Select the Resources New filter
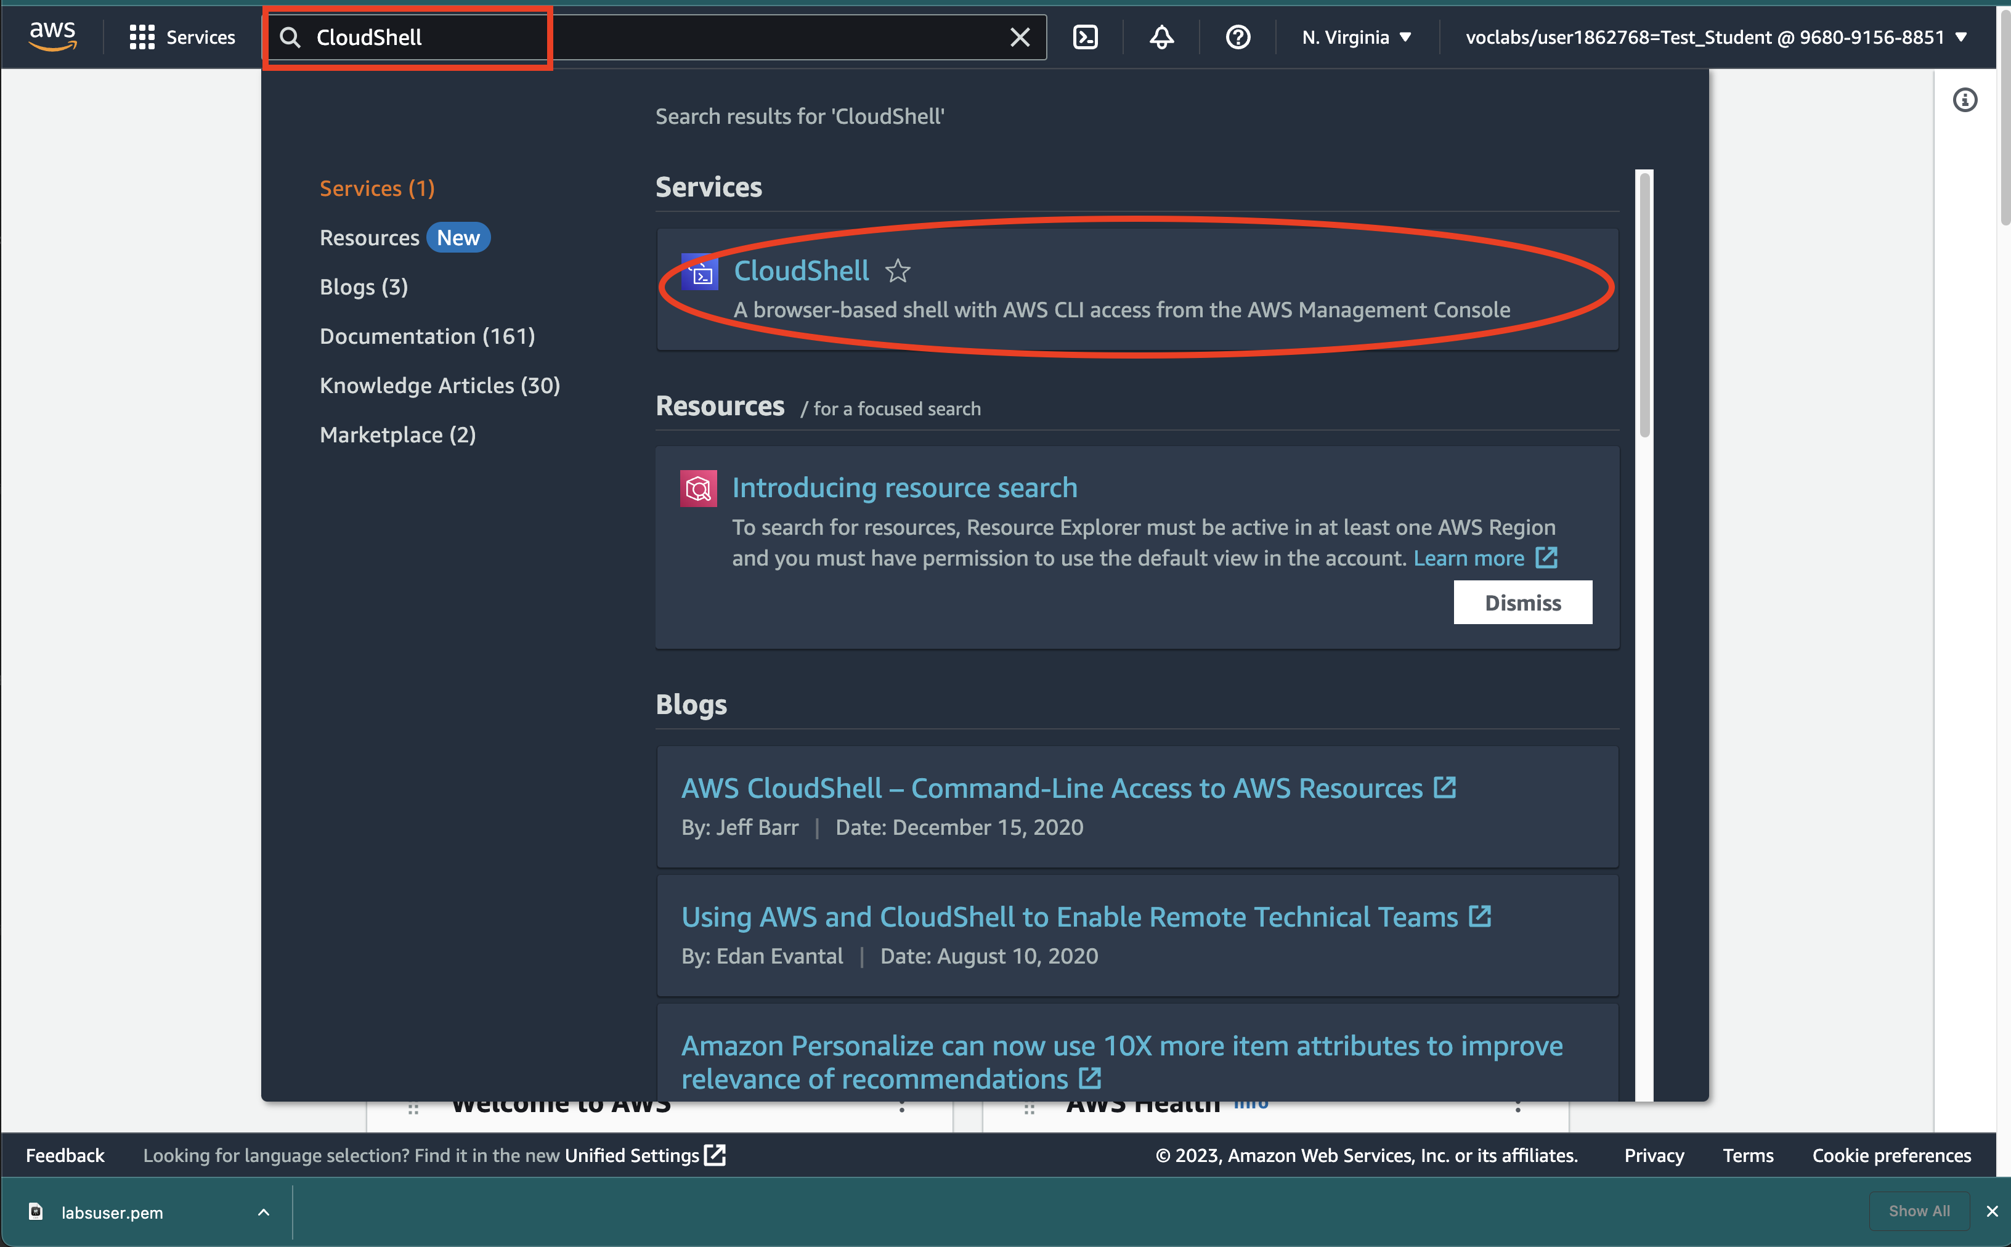 [404, 238]
